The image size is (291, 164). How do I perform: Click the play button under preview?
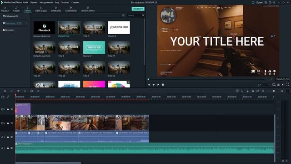pyautogui.click(x=154, y=85)
